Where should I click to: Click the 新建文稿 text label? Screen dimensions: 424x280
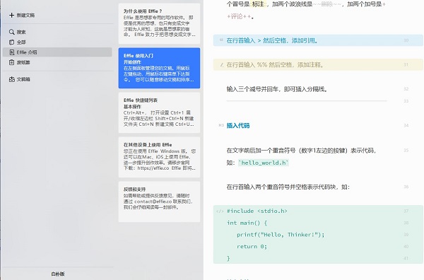25,15
